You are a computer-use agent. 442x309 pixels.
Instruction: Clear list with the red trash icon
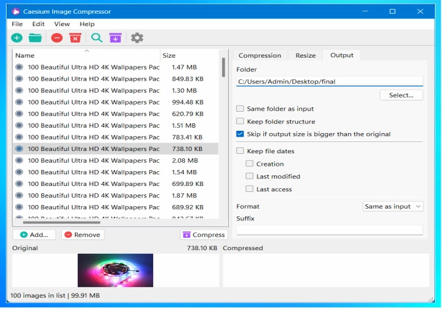click(x=75, y=38)
